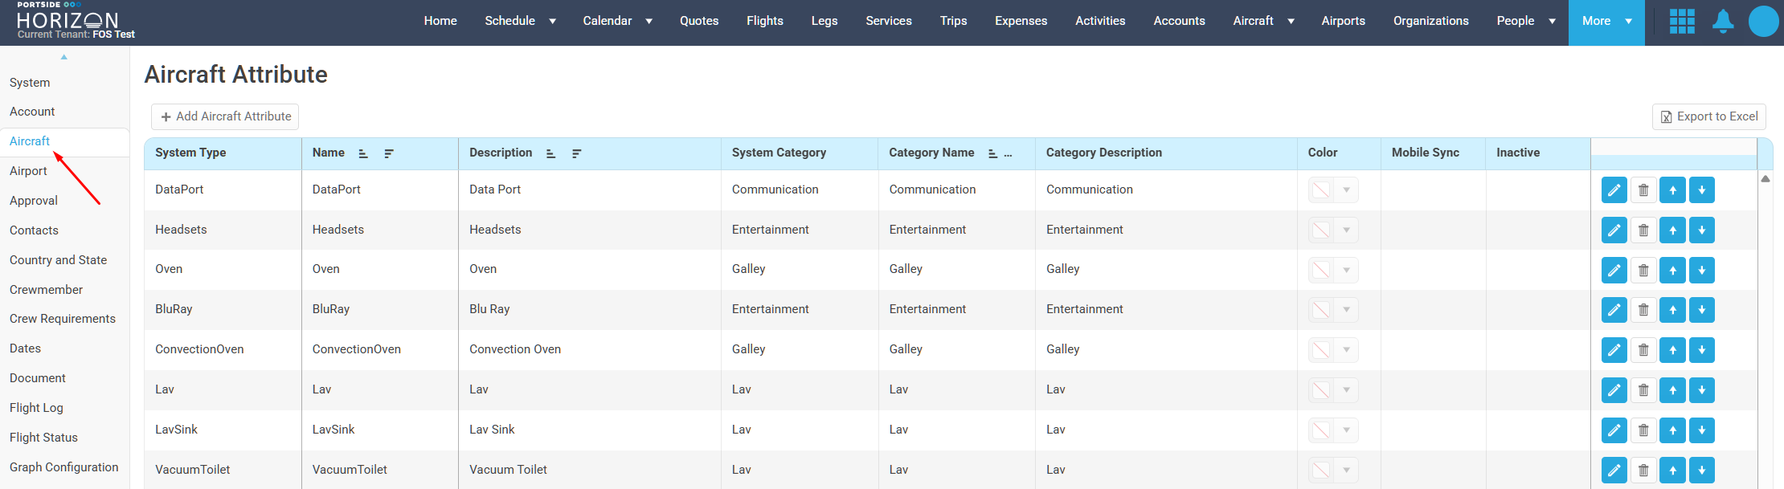Delete the LavSink attribute row
This screenshot has width=1784, height=489.
coord(1643,430)
